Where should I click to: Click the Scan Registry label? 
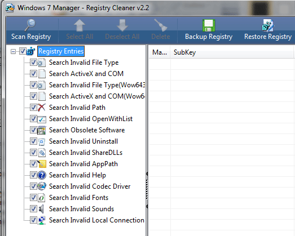tap(31, 37)
